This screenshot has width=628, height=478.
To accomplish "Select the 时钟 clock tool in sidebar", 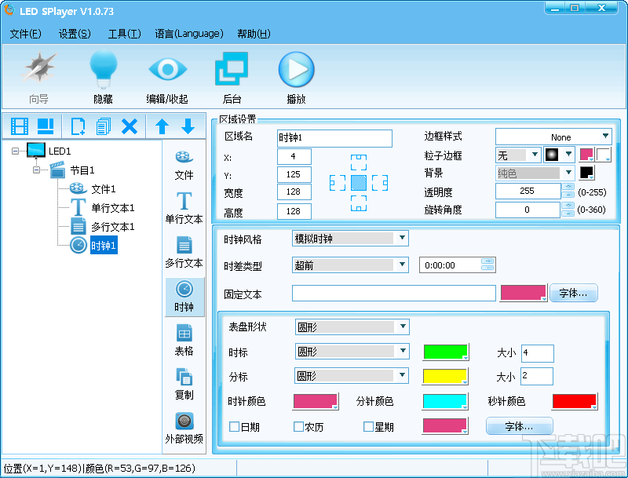I will pos(184,294).
